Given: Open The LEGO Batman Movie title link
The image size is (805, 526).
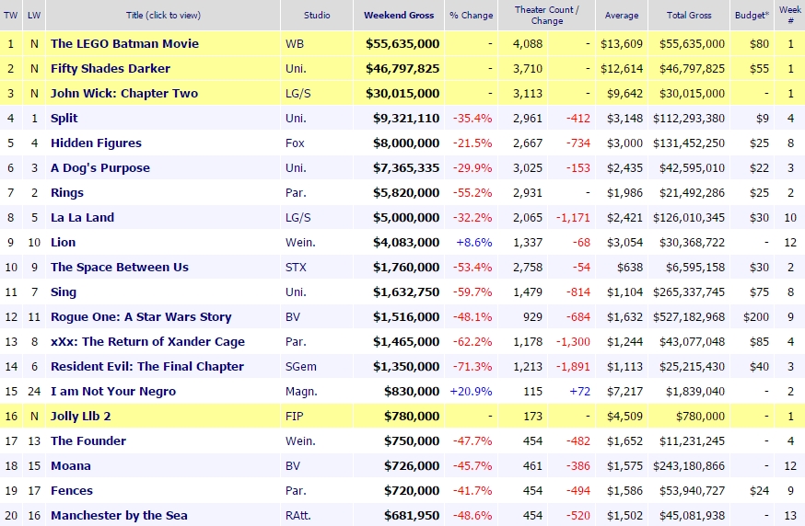Looking at the screenshot, I should [124, 43].
